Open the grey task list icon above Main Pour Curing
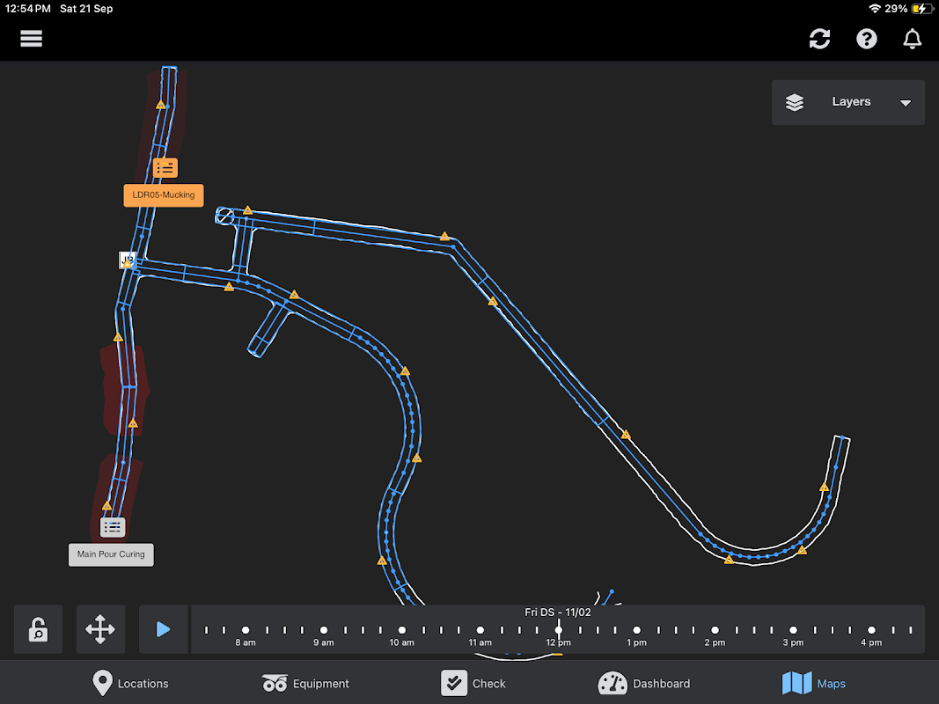The height and width of the screenshot is (704, 939). click(113, 527)
